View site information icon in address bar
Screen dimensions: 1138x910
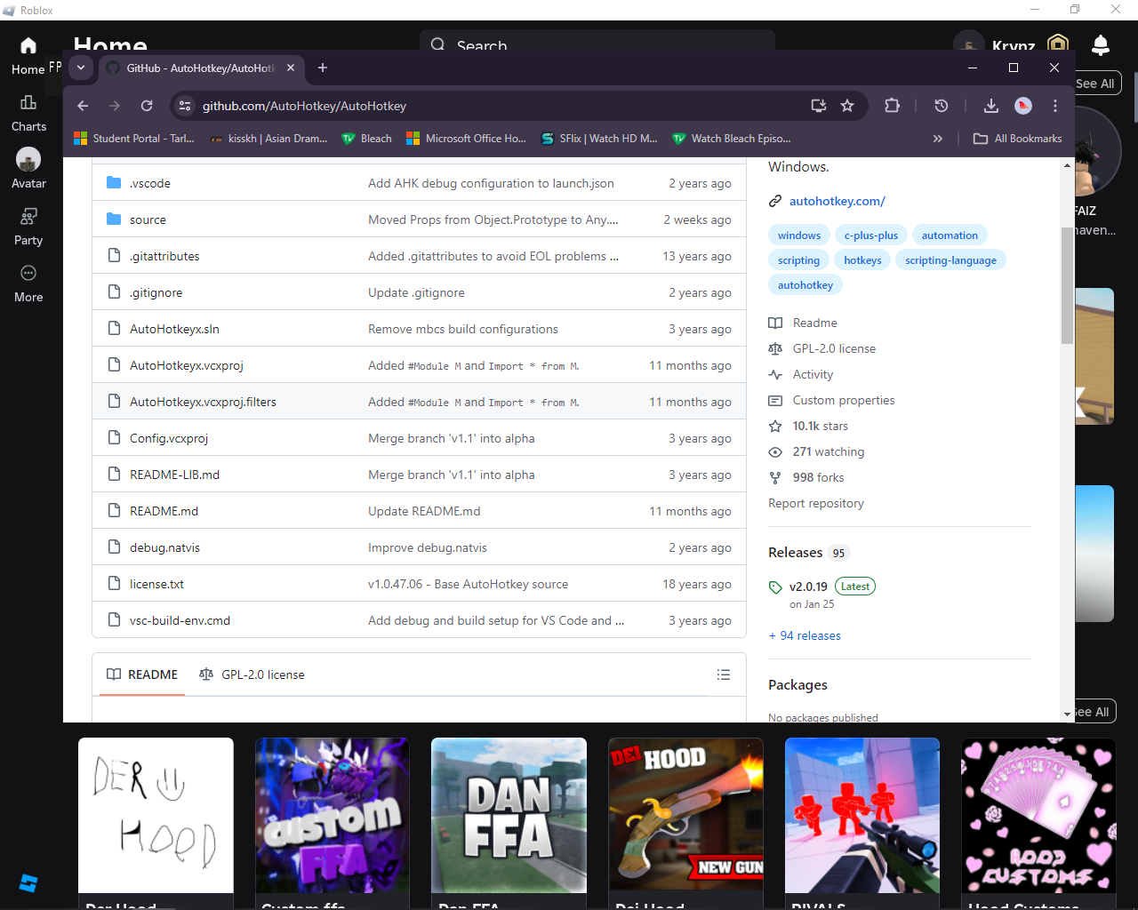[184, 106]
